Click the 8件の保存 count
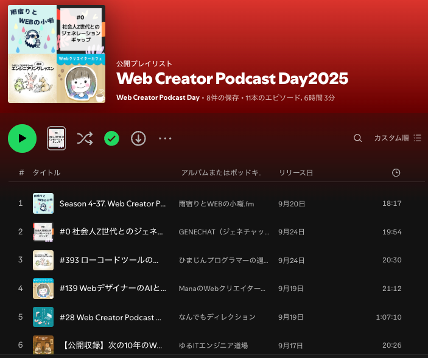This screenshot has width=428, height=358. tap(222, 98)
